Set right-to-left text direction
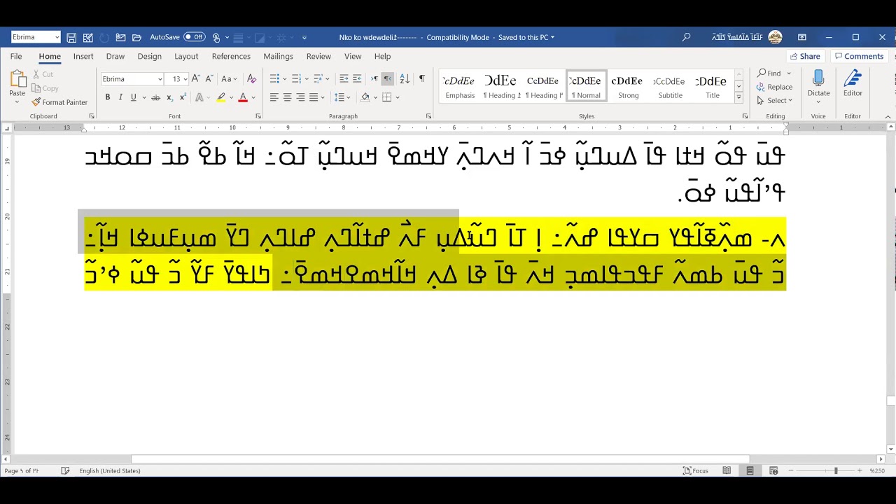 [388, 79]
